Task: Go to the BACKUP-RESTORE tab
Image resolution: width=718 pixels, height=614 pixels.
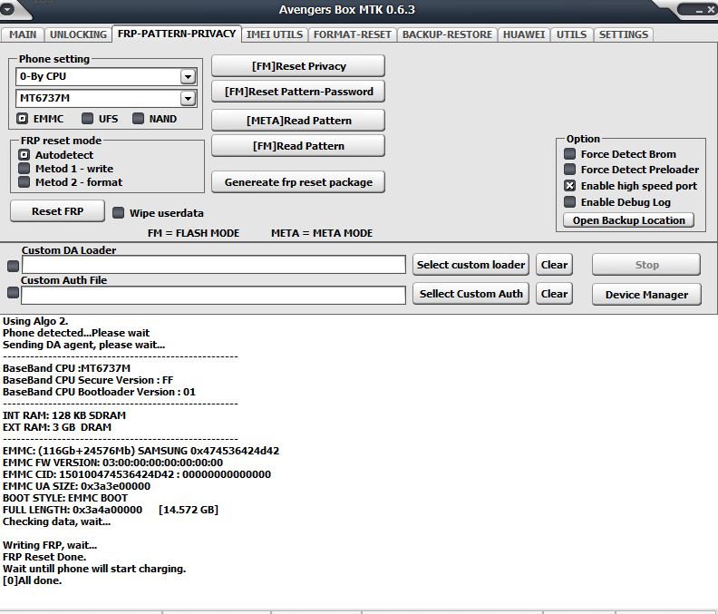Action: (447, 34)
